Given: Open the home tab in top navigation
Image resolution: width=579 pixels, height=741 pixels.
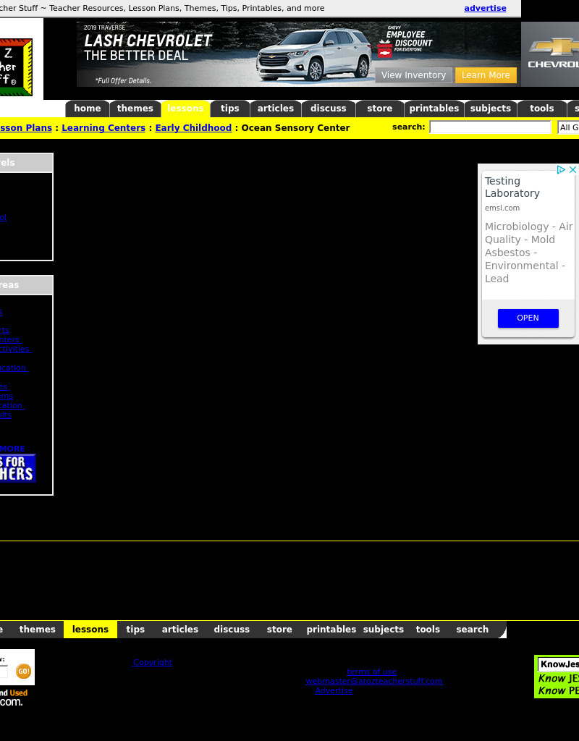Looking at the screenshot, I should (x=88, y=109).
